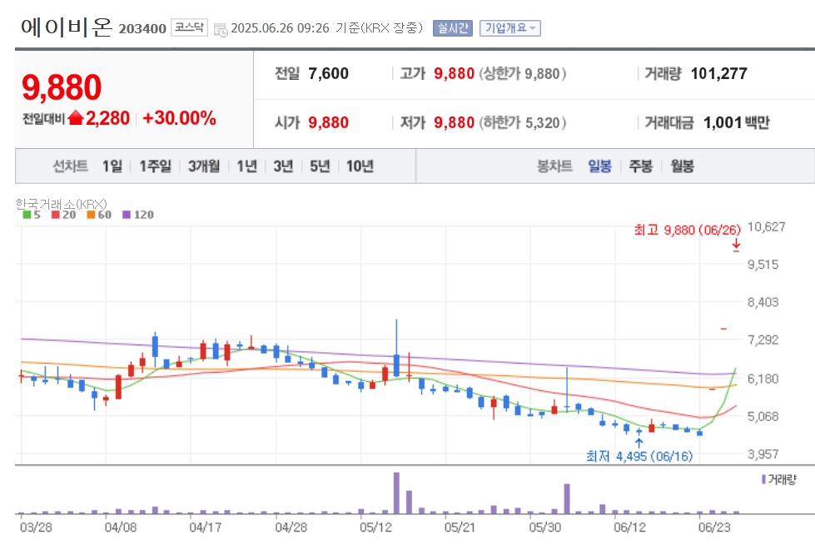
Task: Click the 봉차트 label
Action: point(554,166)
